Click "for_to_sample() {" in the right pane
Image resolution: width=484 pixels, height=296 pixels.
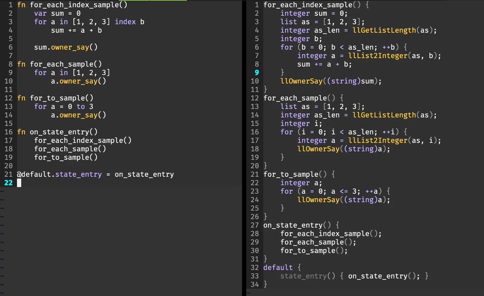299,174
